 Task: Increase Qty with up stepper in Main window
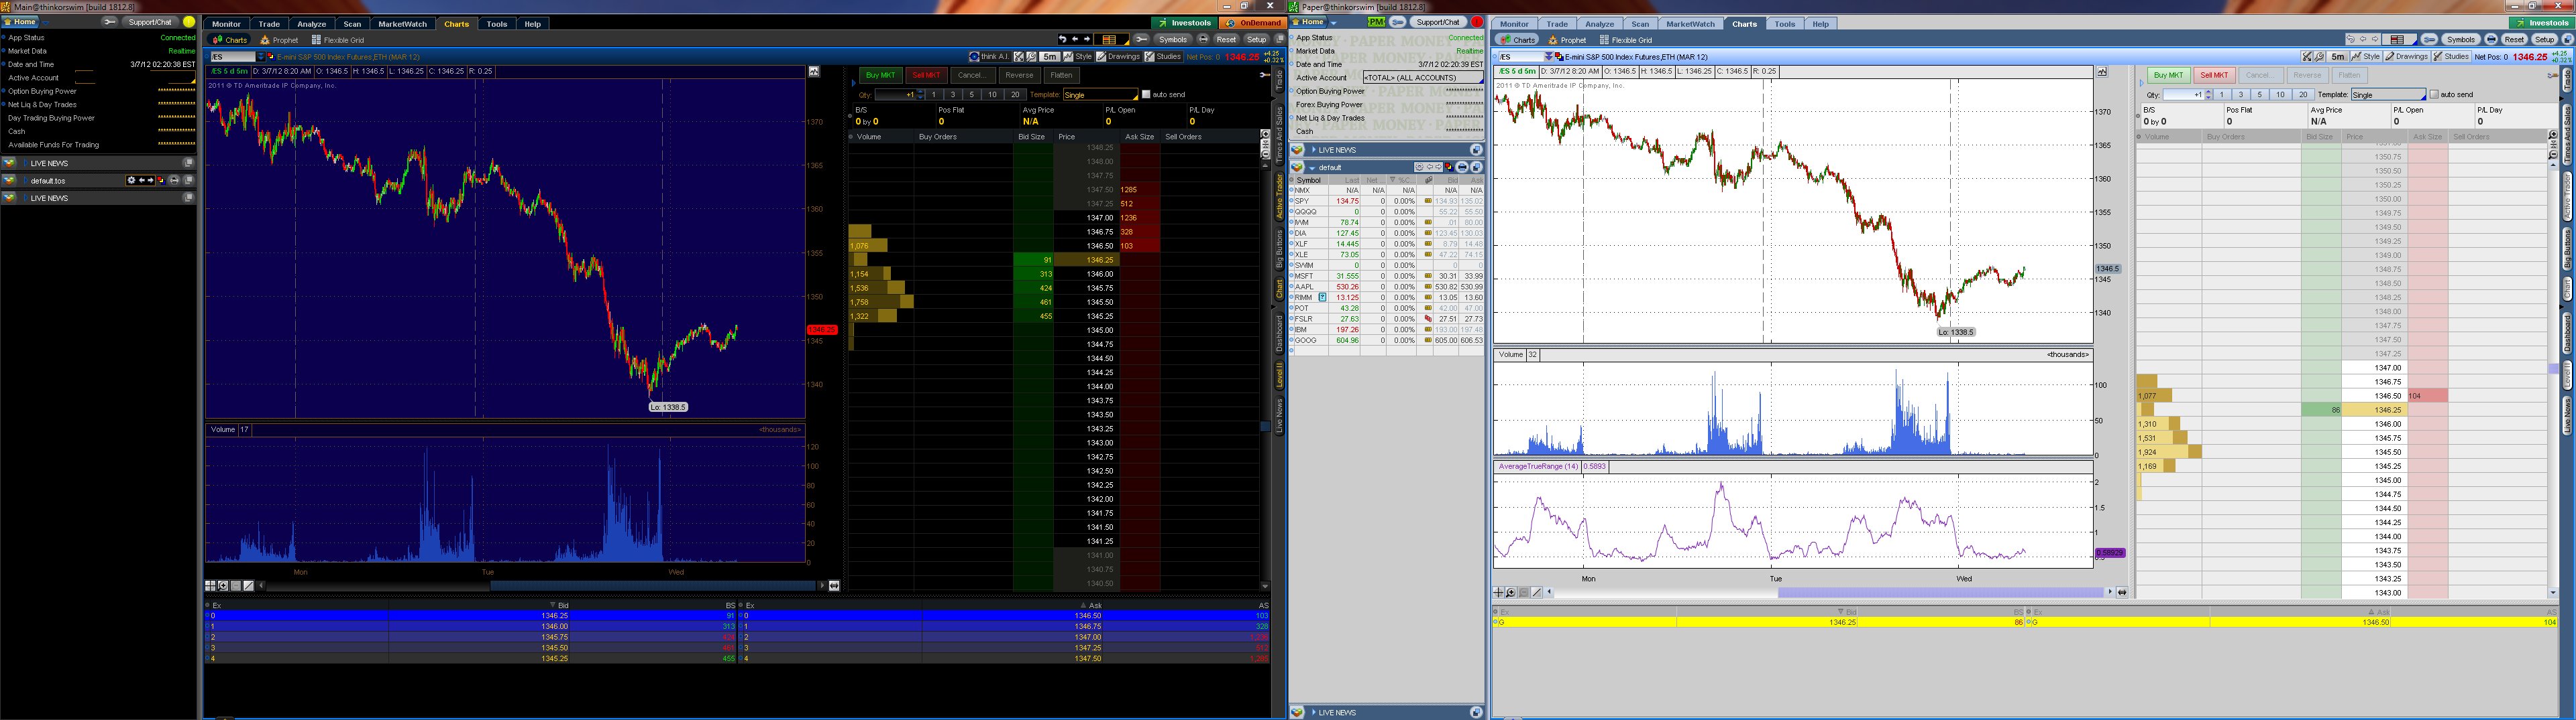click(921, 93)
